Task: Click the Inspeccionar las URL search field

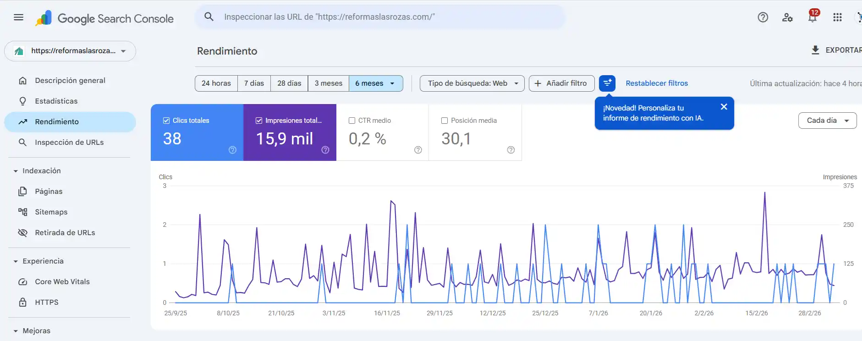Action: 380,17
